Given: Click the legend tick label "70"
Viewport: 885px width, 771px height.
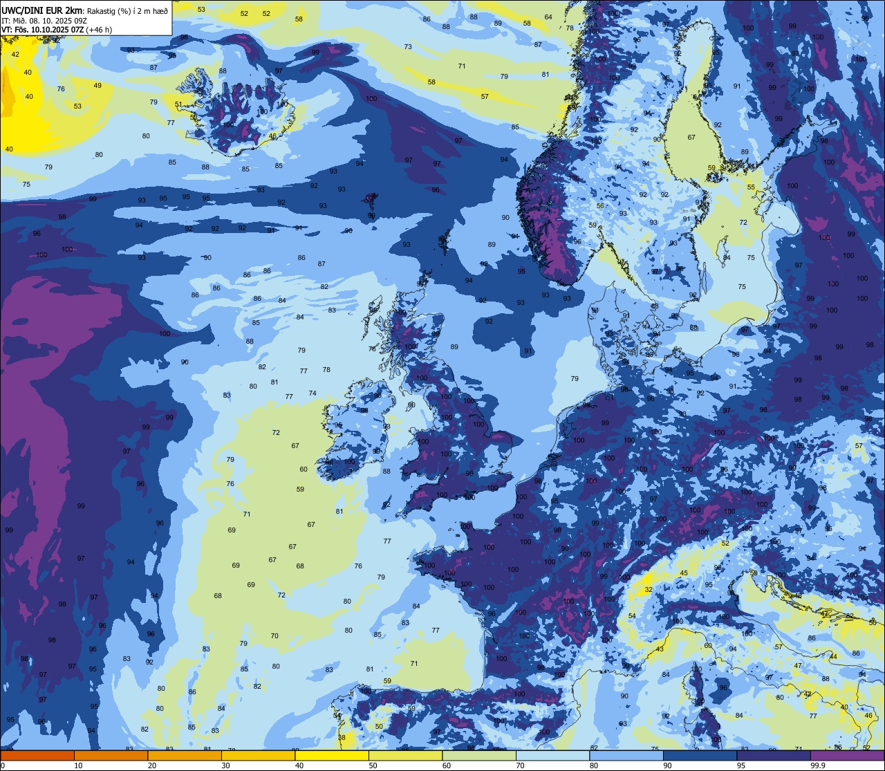Looking at the screenshot, I should tap(521, 765).
